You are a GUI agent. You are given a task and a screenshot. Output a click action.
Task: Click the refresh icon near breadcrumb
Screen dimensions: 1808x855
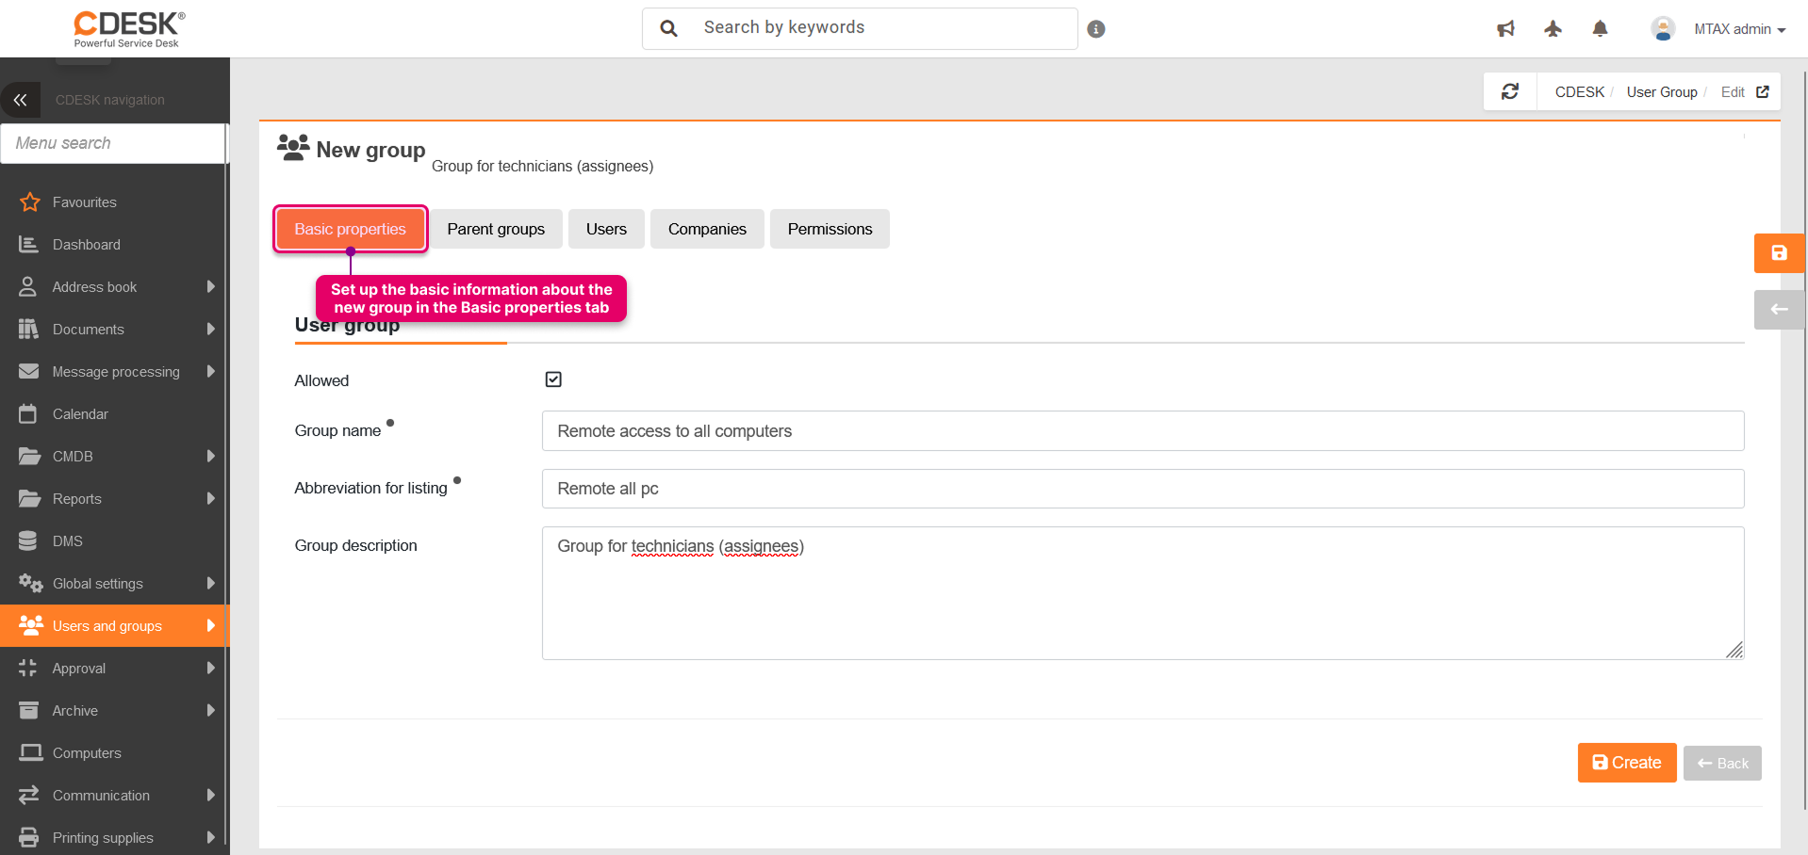point(1510,91)
